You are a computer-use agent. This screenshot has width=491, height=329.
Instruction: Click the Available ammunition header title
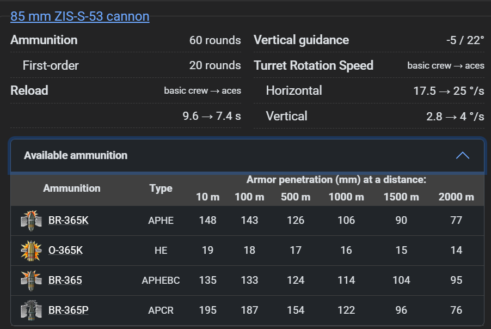pyautogui.click(x=76, y=156)
